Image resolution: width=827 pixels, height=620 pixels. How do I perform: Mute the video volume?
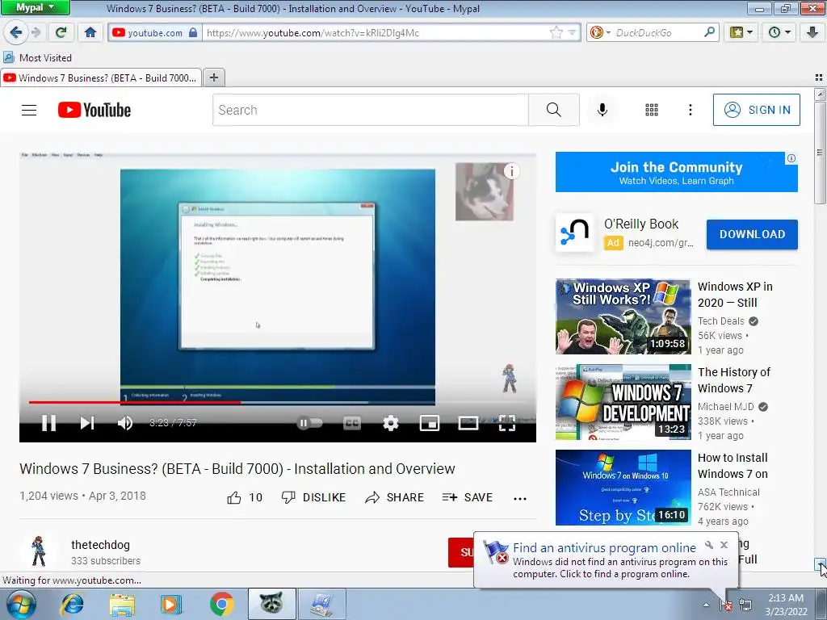pos(125,423)
